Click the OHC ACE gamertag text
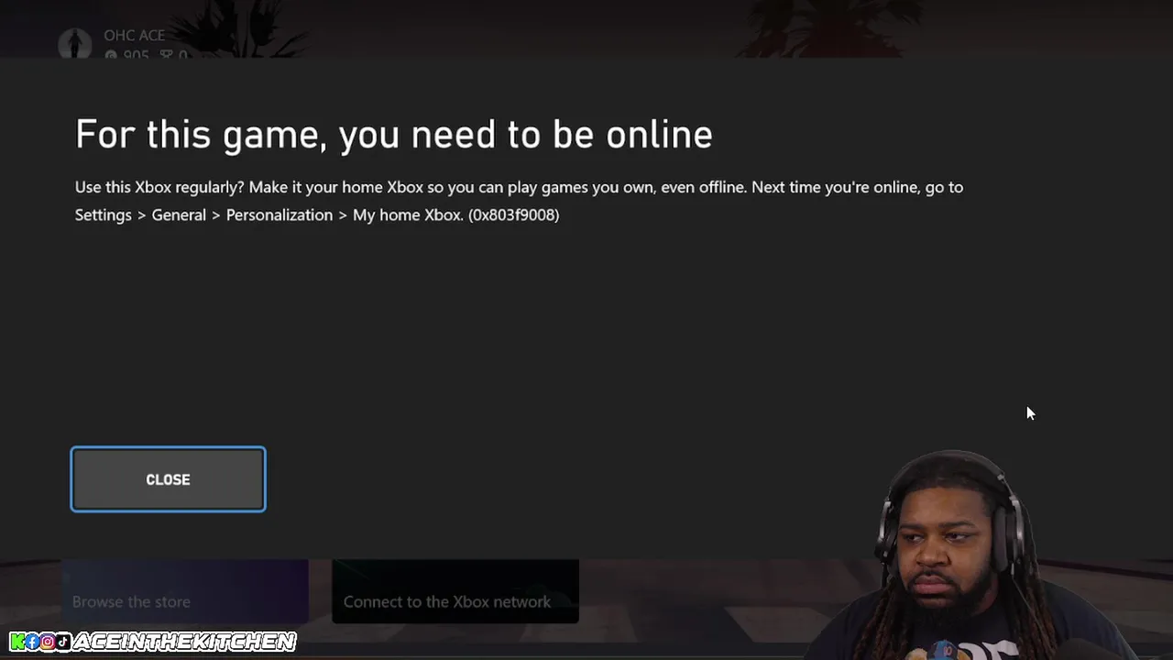The image size is (1173, 660). pyautogui.click(x=135, y=36)
